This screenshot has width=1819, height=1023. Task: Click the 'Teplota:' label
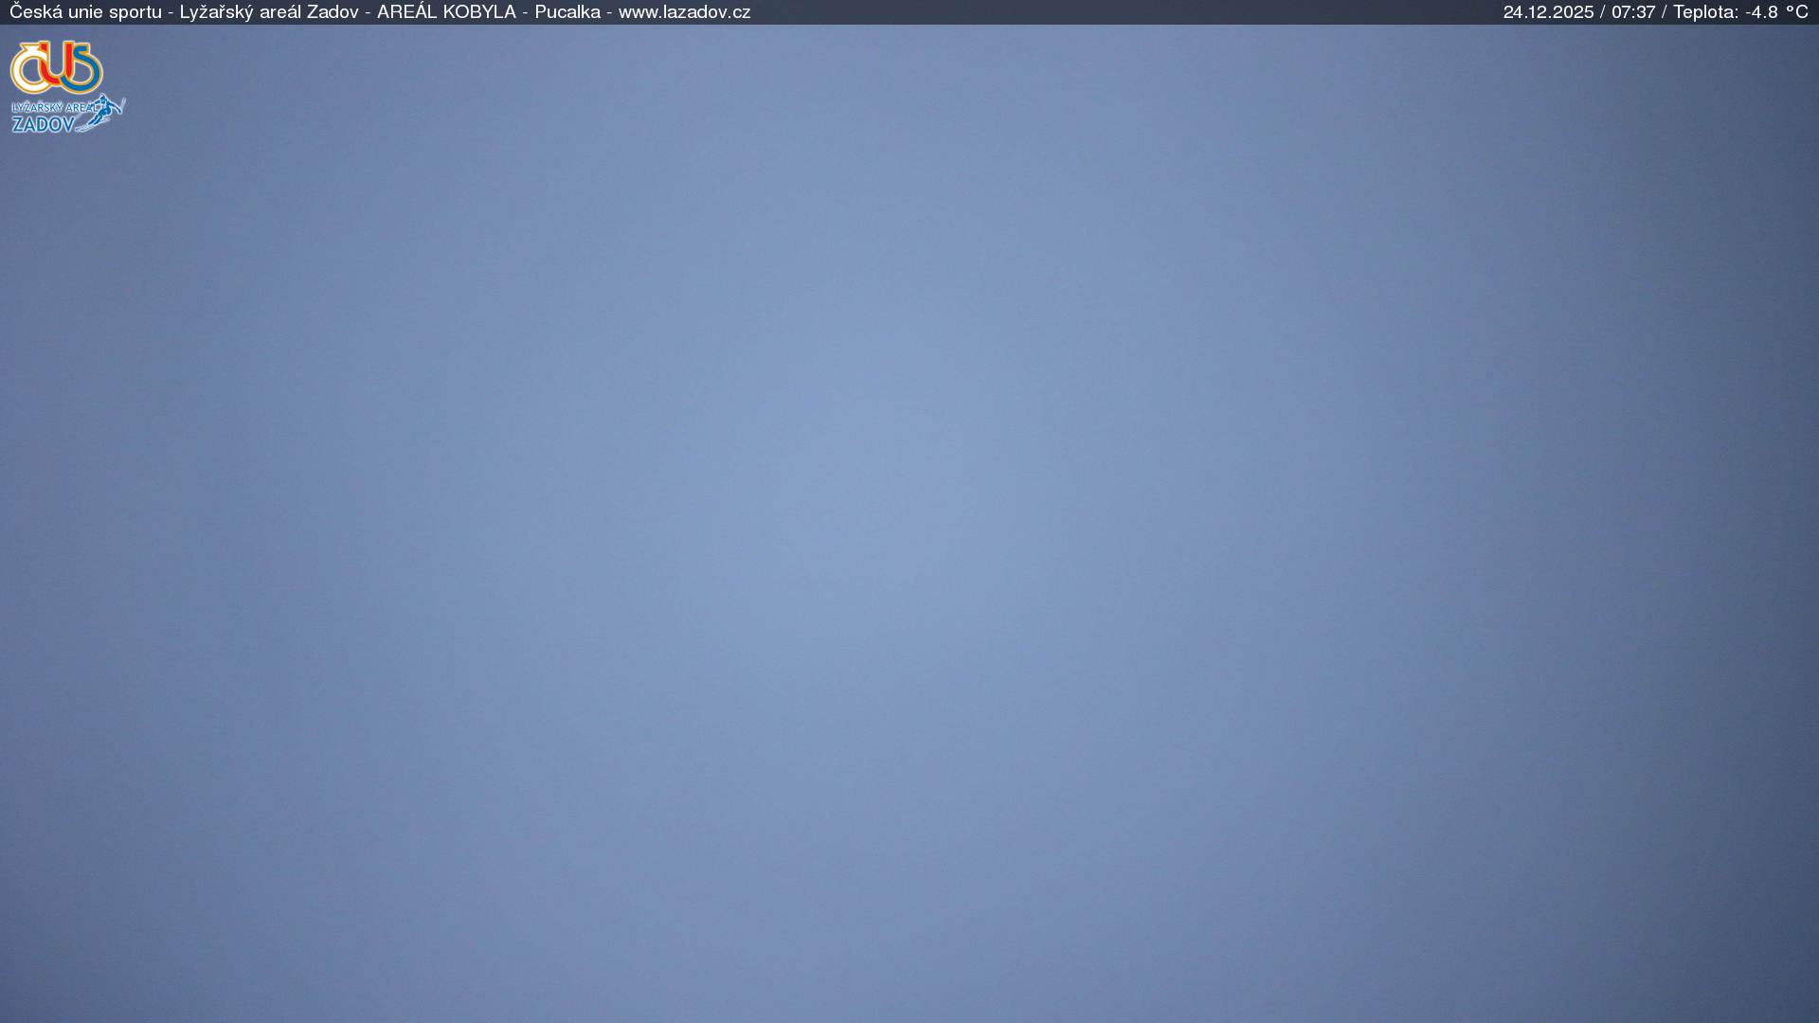(1705, 12)
